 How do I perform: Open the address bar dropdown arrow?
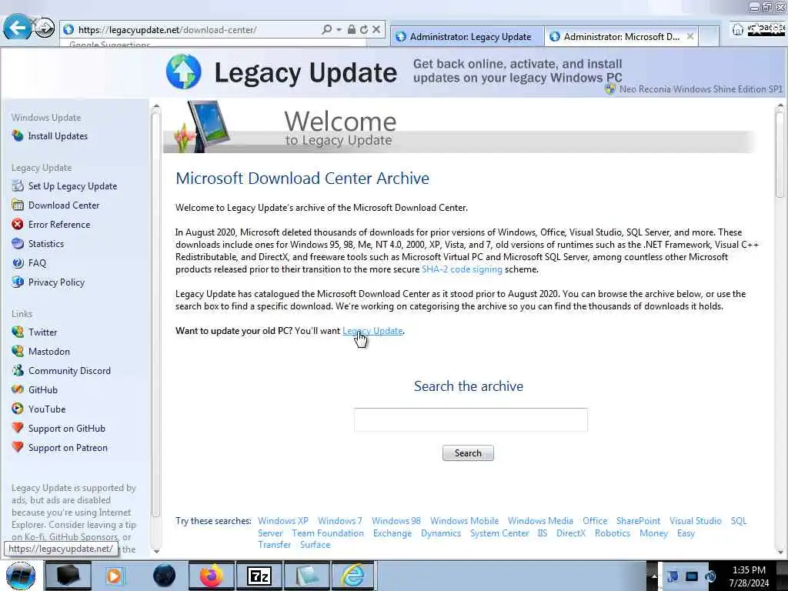click(x=339, y=30)
